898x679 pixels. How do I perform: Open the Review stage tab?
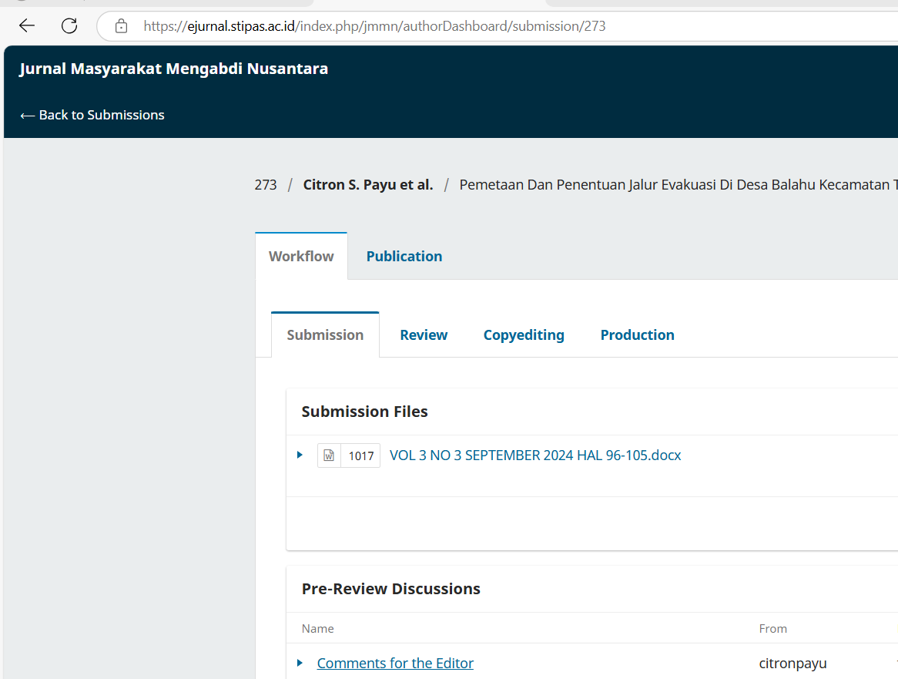pyautogui.click(x=424, y=335)
